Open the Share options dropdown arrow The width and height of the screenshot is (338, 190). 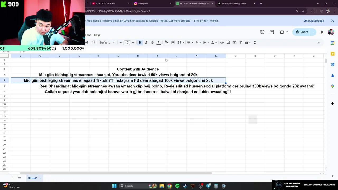(x=313, y=32)
